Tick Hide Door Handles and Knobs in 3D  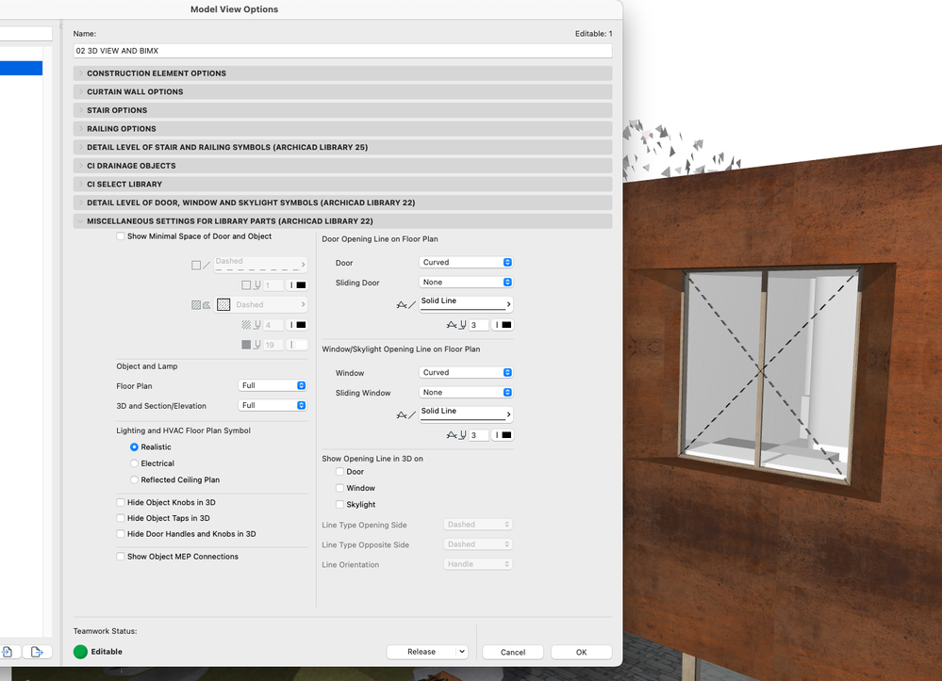tap(121, 534)
